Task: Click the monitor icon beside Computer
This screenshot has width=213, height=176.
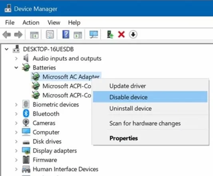Action: tap(26, 132)
